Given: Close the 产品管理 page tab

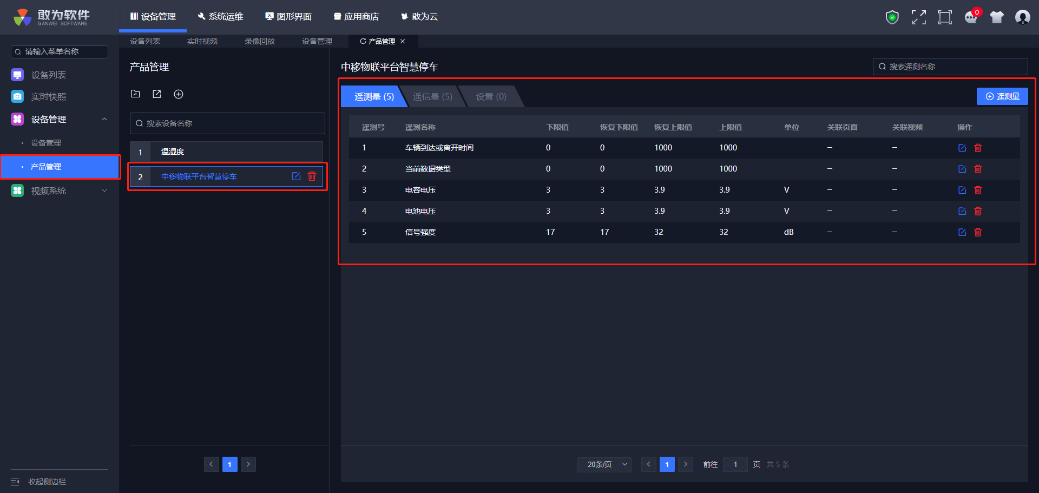Looking at the screenshot, I should [403, 41].
